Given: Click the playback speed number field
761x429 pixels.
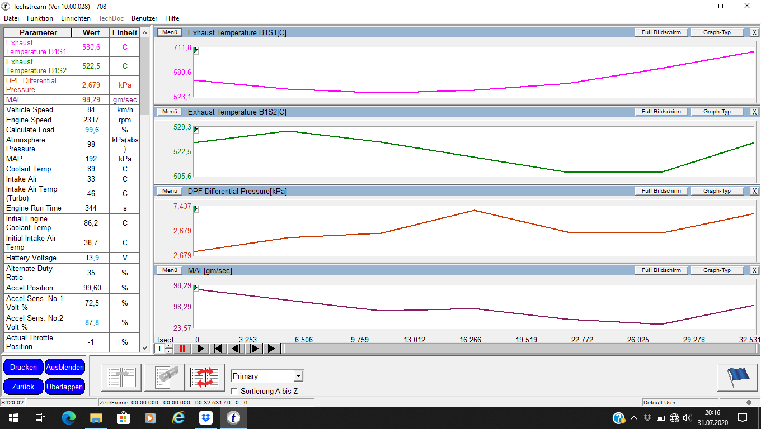Looking at the screenshot, I should (159, 349).
